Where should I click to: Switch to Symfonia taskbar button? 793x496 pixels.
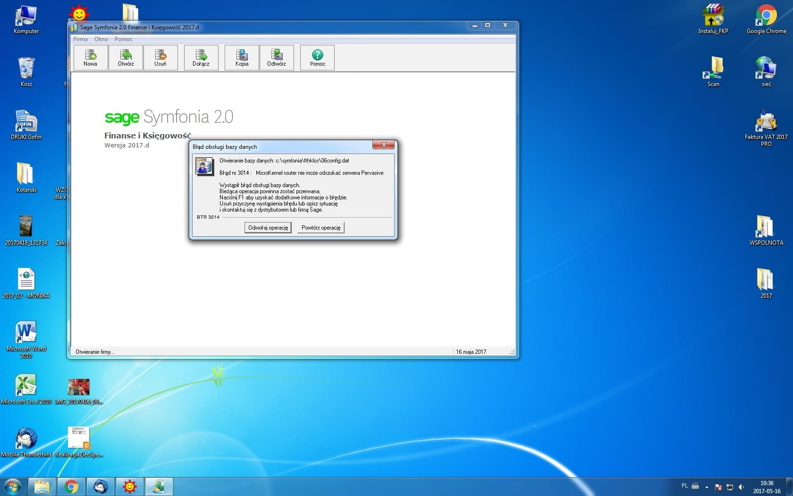pos(159,487)
